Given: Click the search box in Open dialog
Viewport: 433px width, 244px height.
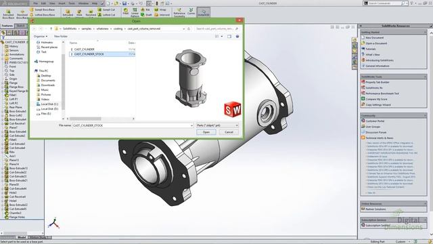Looking at the screenshot, I should 217,28.
